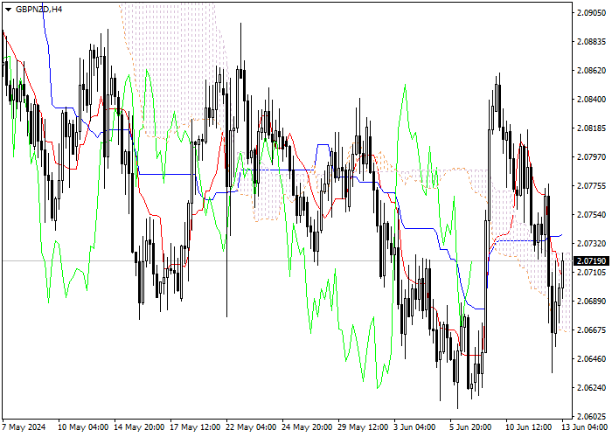Open the chart menu triangle beside GBPNZD
Viewport: 612px width, 437px height.
(x=8, y=10)
